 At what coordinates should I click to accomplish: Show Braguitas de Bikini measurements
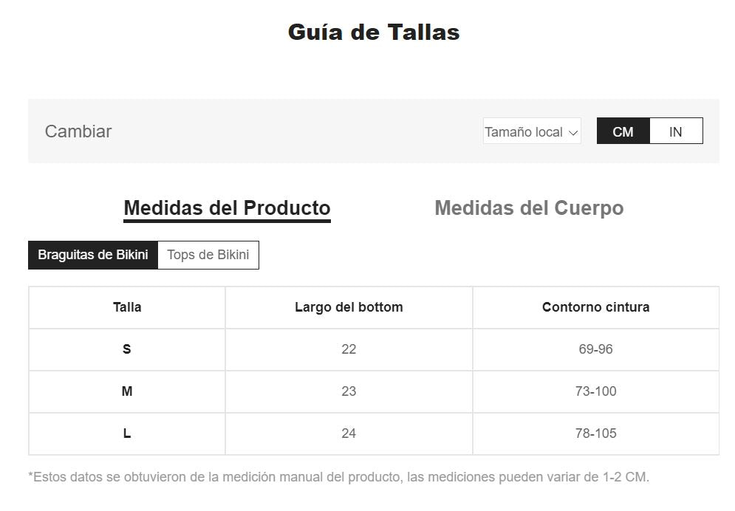pos(93,255)
